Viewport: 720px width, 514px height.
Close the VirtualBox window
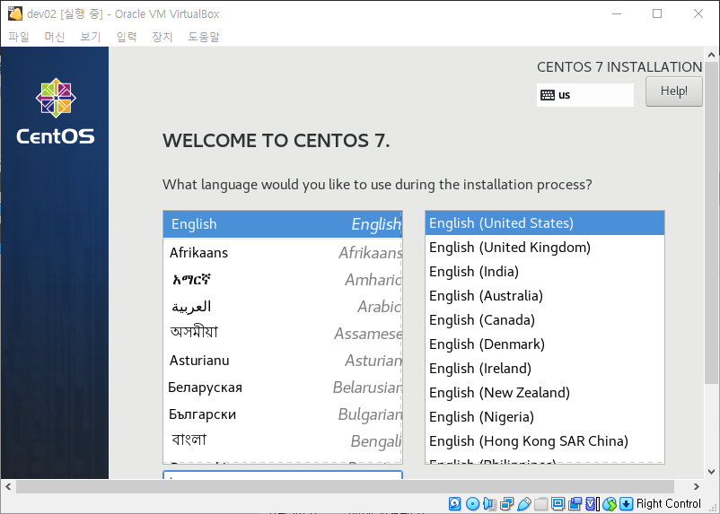point(698,13)
